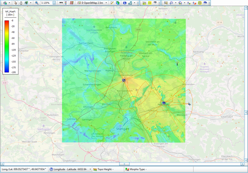Open dropdown beside the map navigation icon
248x173 pixels.
click(31, 3)
